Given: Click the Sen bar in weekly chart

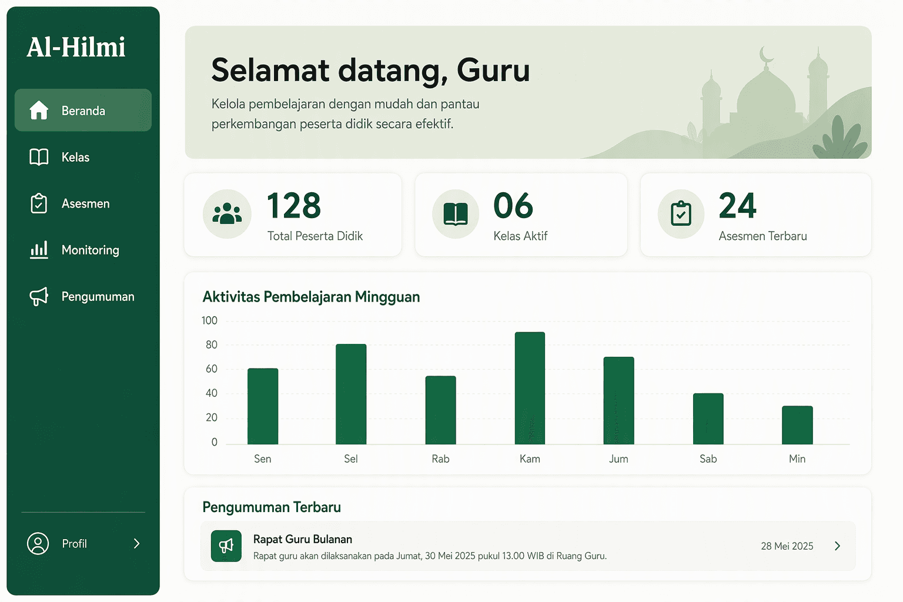Looking at the screenshot, I should (263, 406).
